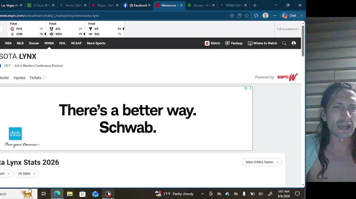Click the ESPN W logo
The width and height of the screenshot is (356, 199).
pyautogui.click(x=288, y=77)
